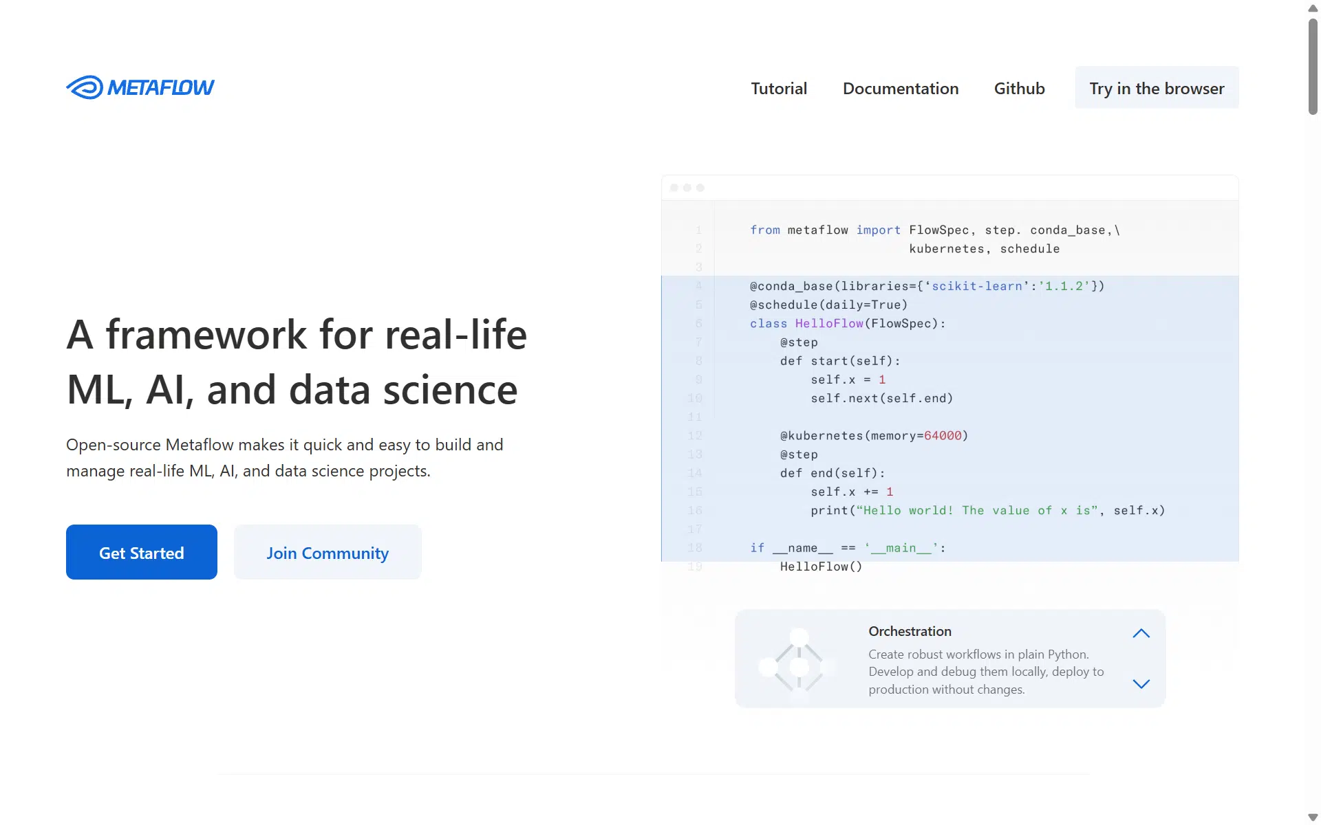Image resolution: width=1321 pixels, height=825 pixels.
Task: Click the Try in the browser button
Action: click(1157, 88)
